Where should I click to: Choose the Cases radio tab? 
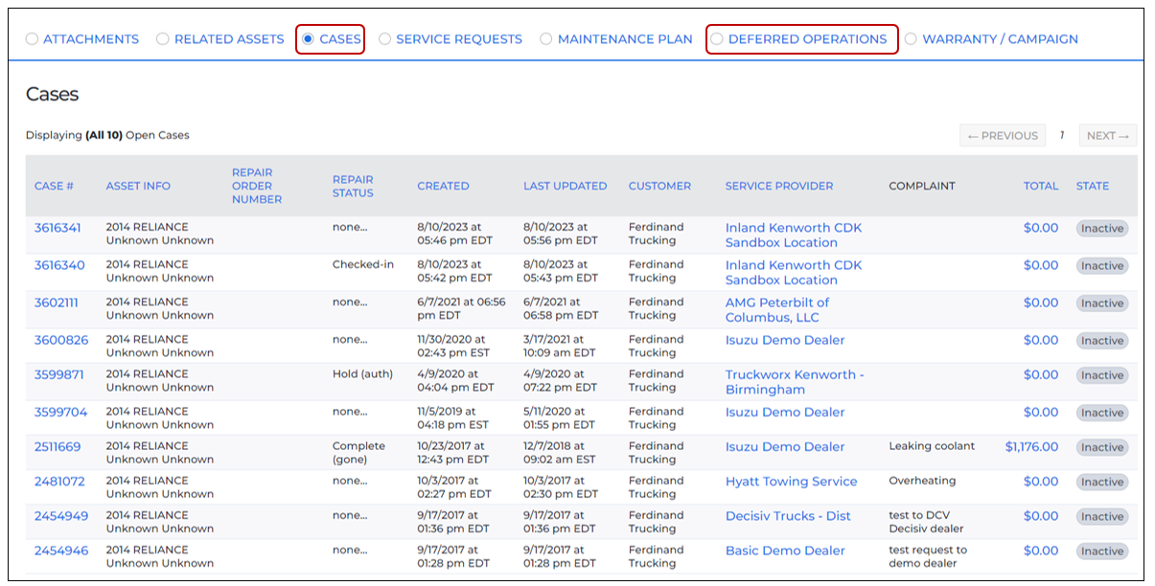[308, 39]
